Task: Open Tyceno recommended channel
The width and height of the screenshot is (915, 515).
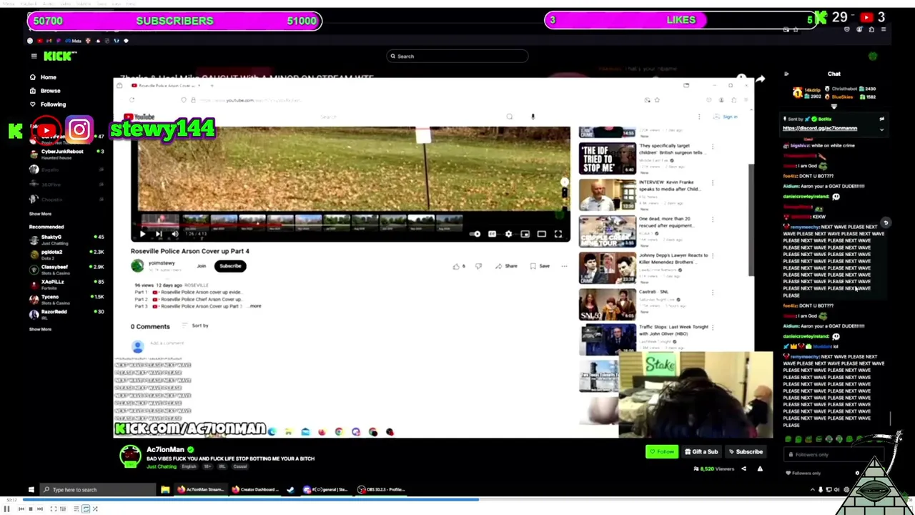Action: [66, 299]
